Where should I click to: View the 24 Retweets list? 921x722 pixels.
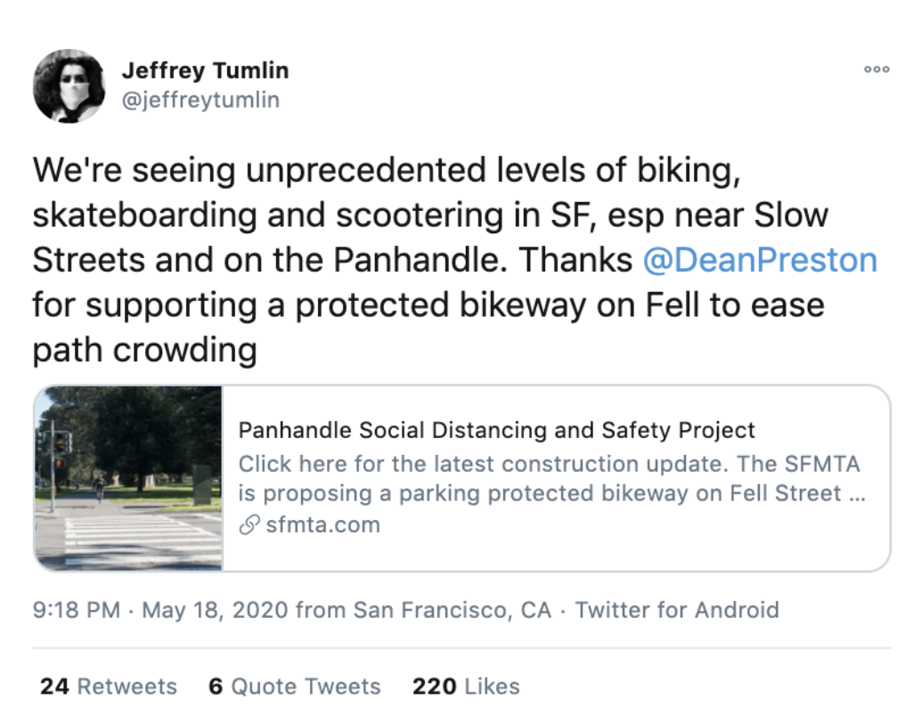tap(108, 686)
